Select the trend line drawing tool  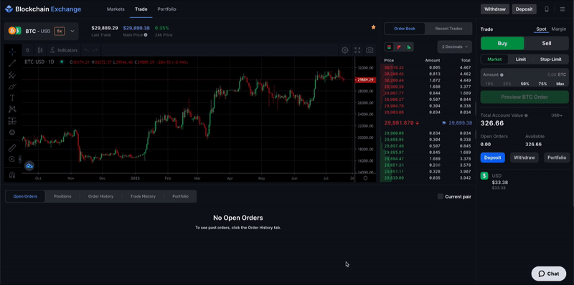(x=12, y=63)
